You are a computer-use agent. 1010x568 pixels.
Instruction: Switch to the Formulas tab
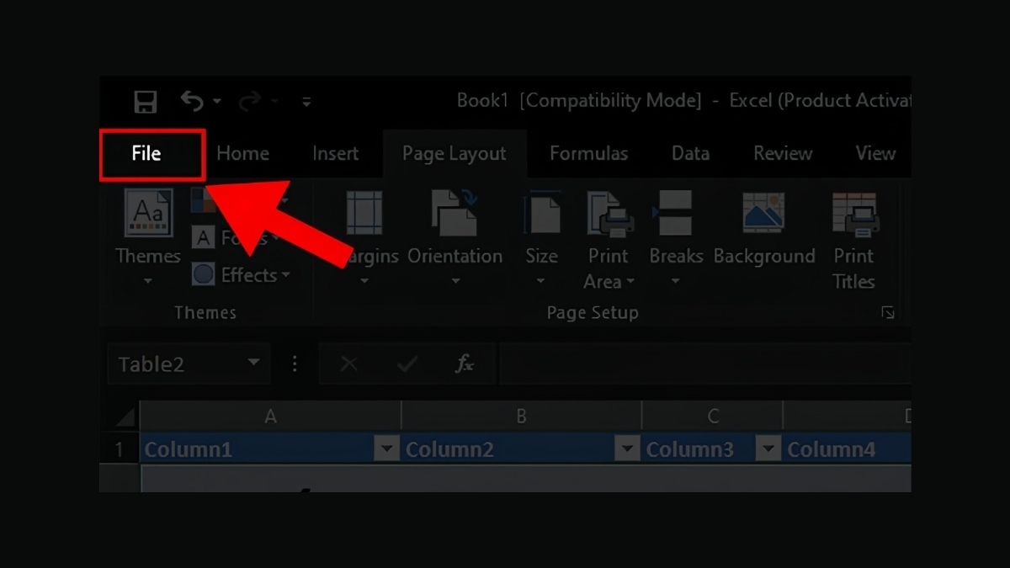[x=588, y=154]
